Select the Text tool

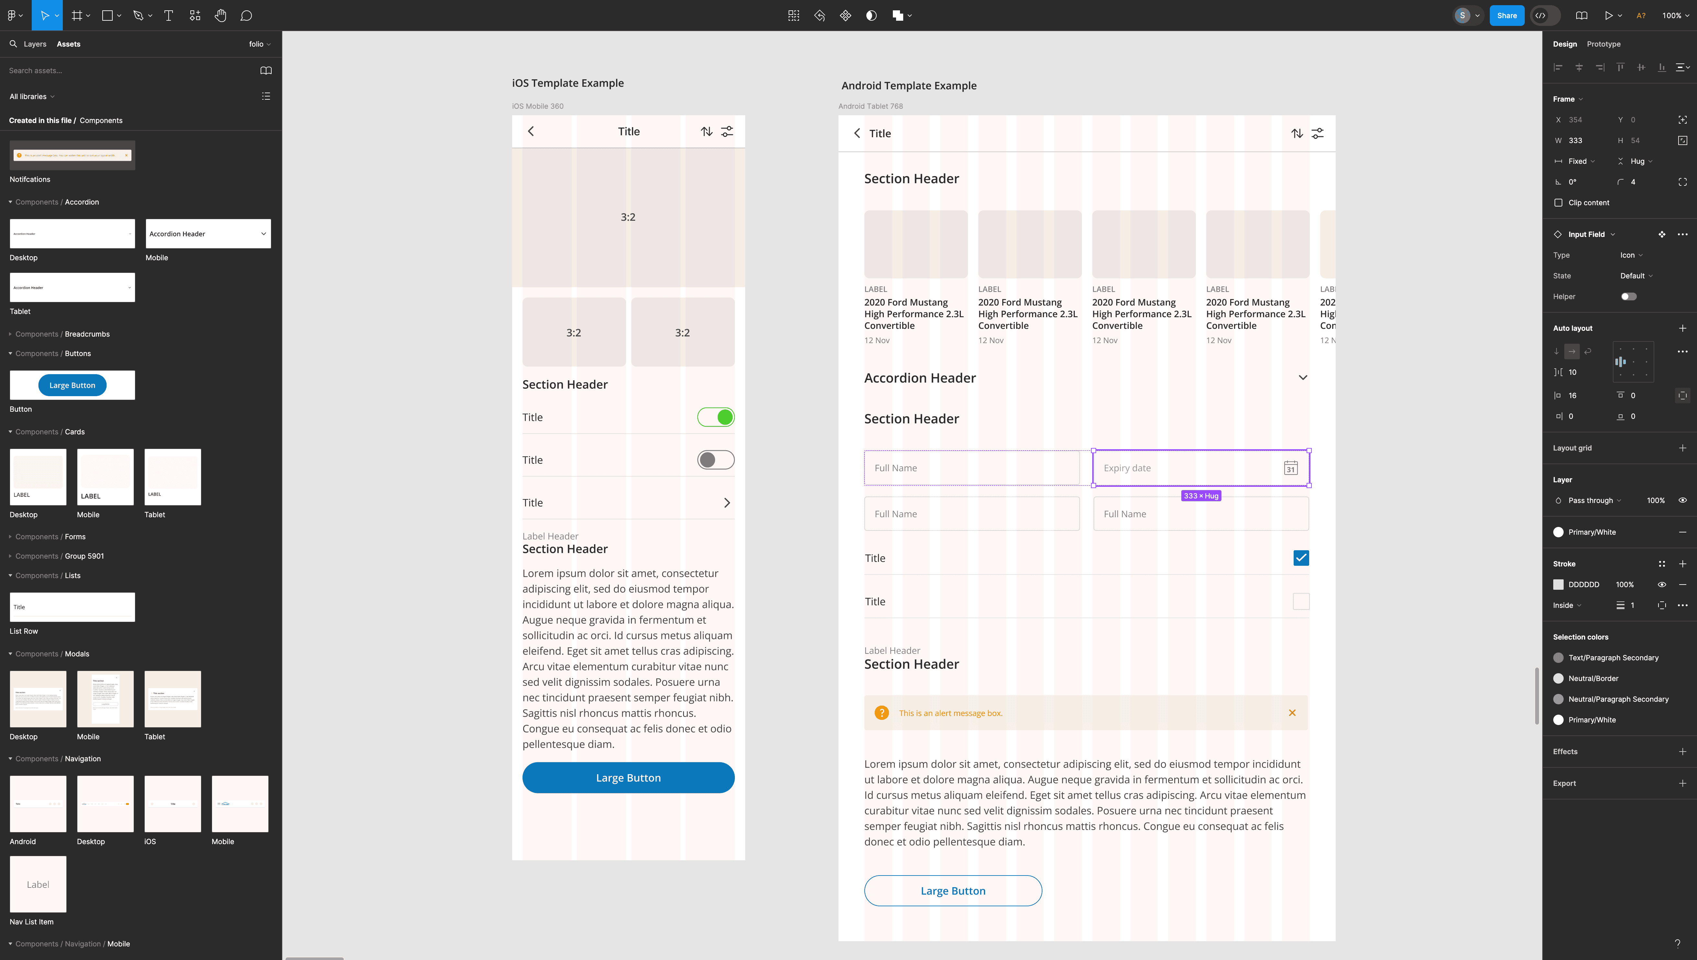(168, 15)
